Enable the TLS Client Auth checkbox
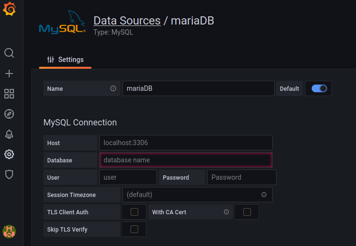 pos(134,212)
